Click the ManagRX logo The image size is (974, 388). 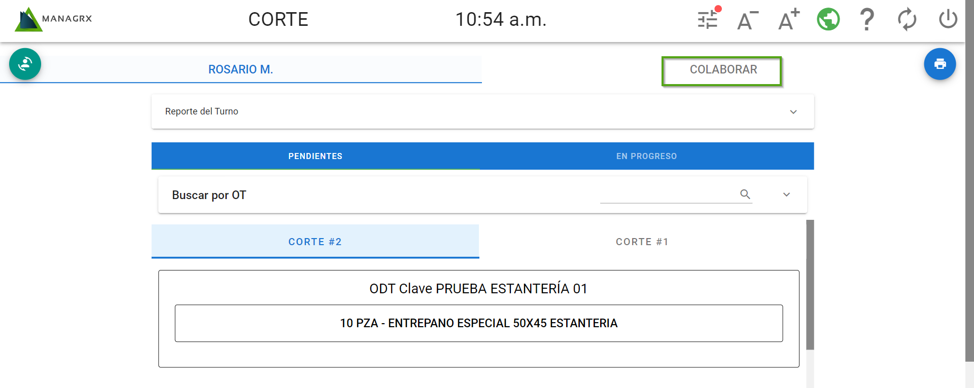[53, 19]
